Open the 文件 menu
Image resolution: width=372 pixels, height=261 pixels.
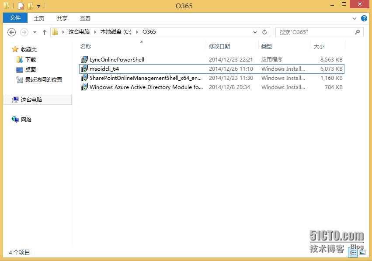(x=15, y=18)
